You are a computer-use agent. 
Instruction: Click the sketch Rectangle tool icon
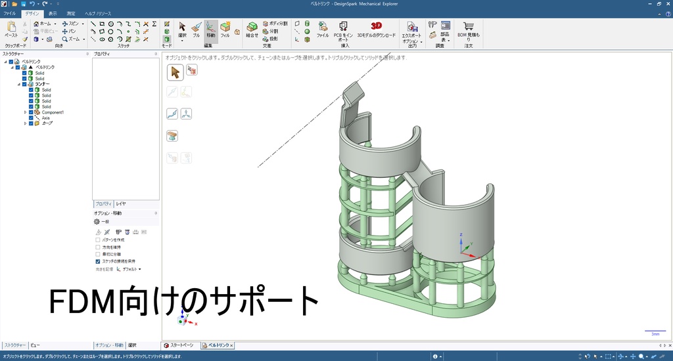point(102,24)
